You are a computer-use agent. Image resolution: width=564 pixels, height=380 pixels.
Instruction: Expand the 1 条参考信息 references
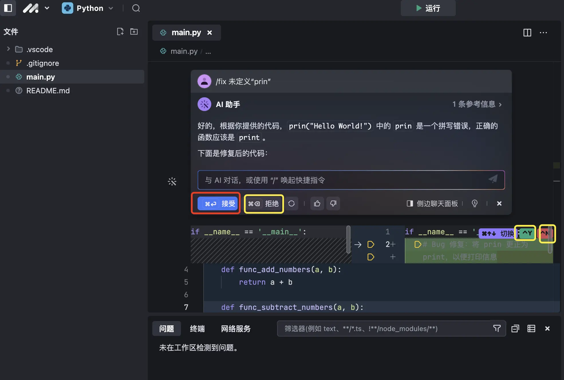click(x=477, y=104)
